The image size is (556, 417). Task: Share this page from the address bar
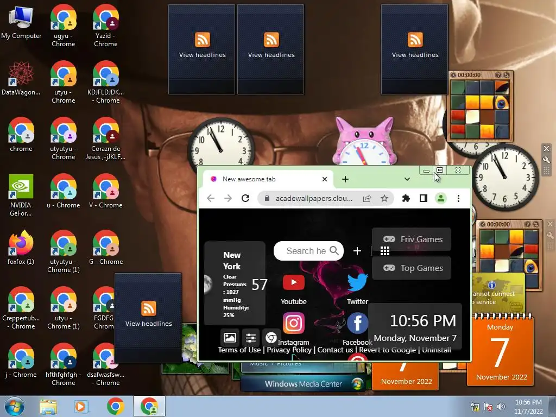(367, 198)
